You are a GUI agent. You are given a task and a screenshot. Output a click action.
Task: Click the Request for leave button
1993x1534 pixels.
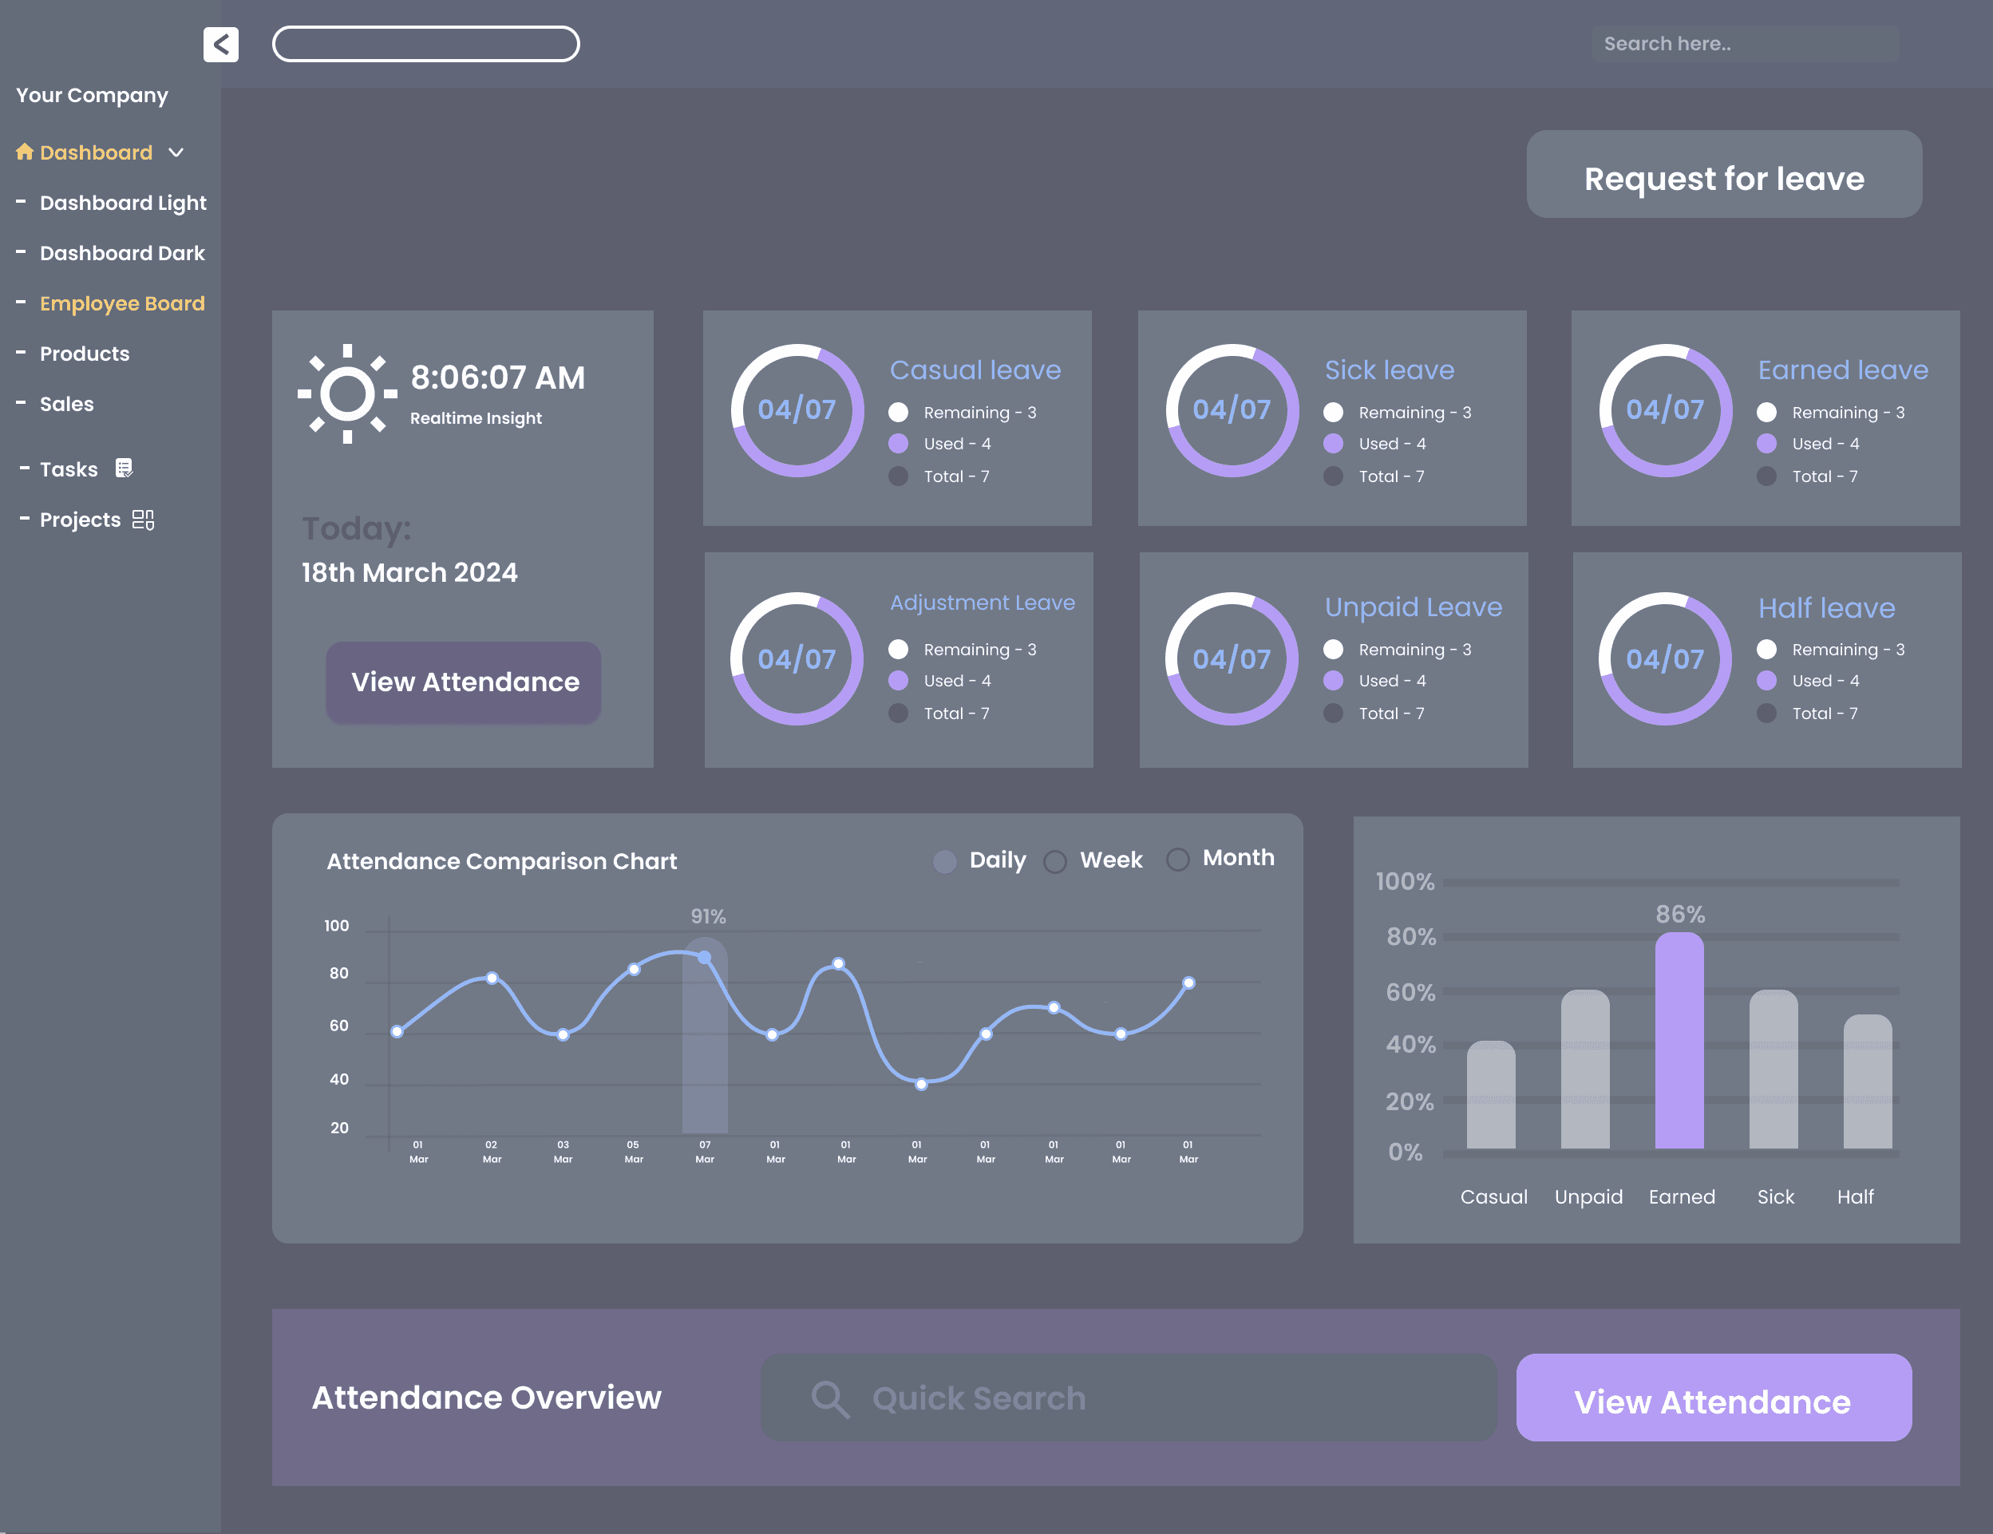pos(1723,174)
